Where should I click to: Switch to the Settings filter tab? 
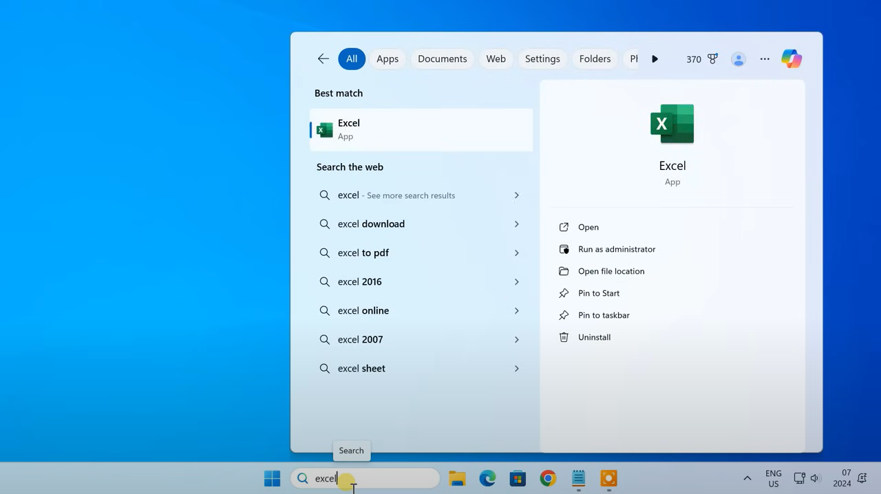pyautogui.click(x=542, y=59)
